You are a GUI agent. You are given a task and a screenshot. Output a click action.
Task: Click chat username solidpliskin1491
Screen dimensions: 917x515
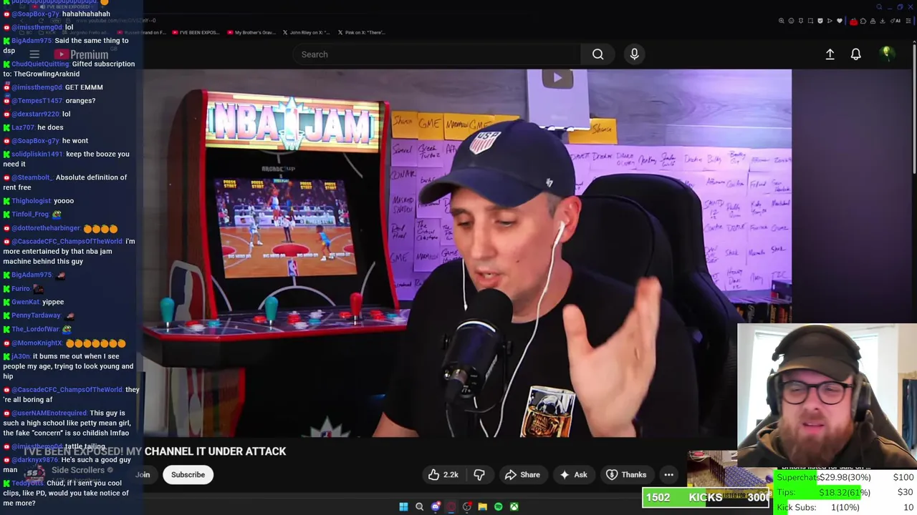(37, 154)
